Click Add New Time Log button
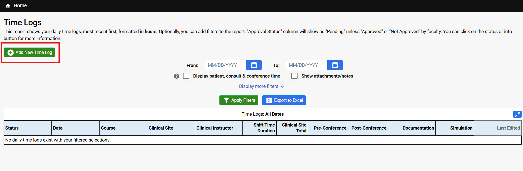 click(x=29, y=52)
